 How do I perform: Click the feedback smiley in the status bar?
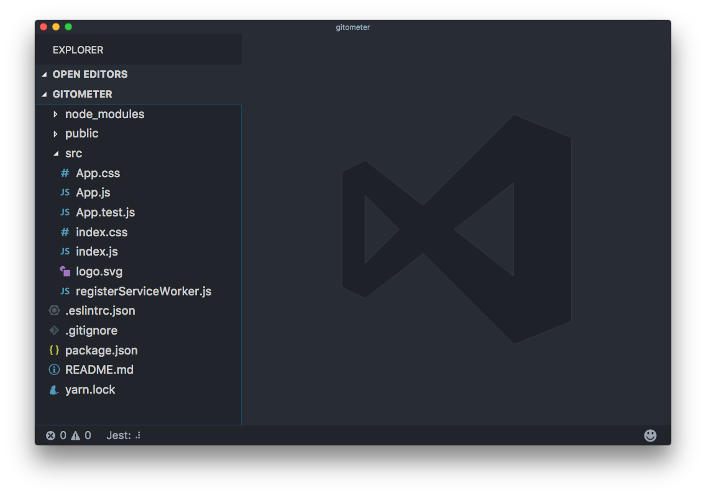[649, 435]
